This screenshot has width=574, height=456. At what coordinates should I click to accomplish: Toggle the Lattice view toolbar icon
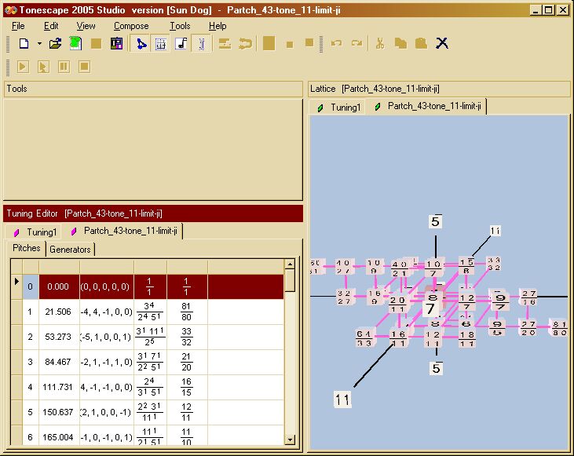click(141, 44)
